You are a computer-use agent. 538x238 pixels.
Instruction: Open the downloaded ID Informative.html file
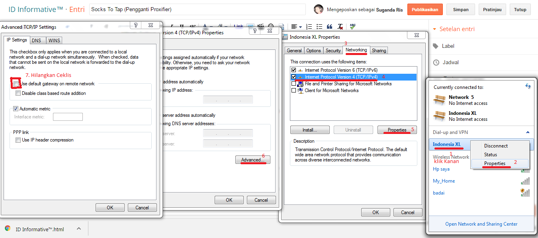40,229
